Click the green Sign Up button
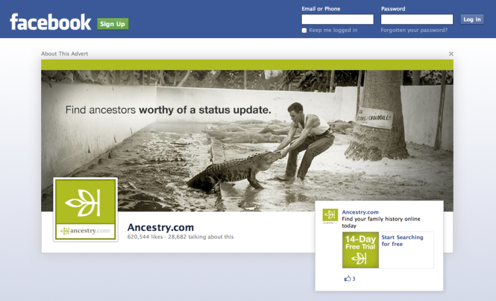496x301 pixels. click(113, 24)
